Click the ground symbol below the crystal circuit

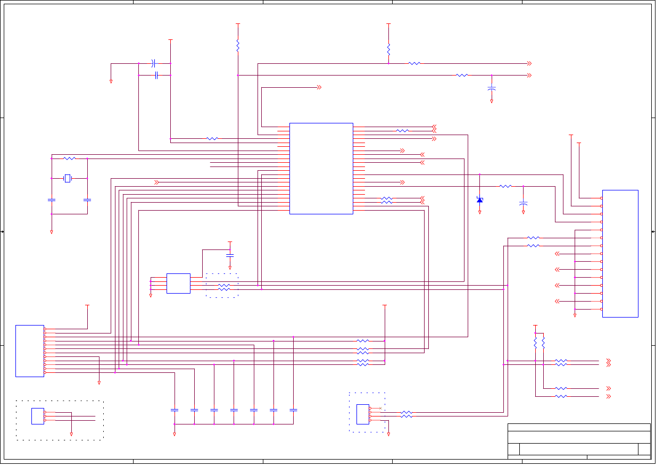(52, 232)
